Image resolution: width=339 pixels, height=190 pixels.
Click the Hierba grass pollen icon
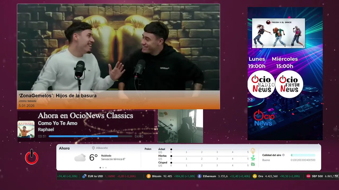[x=253, y=158]
